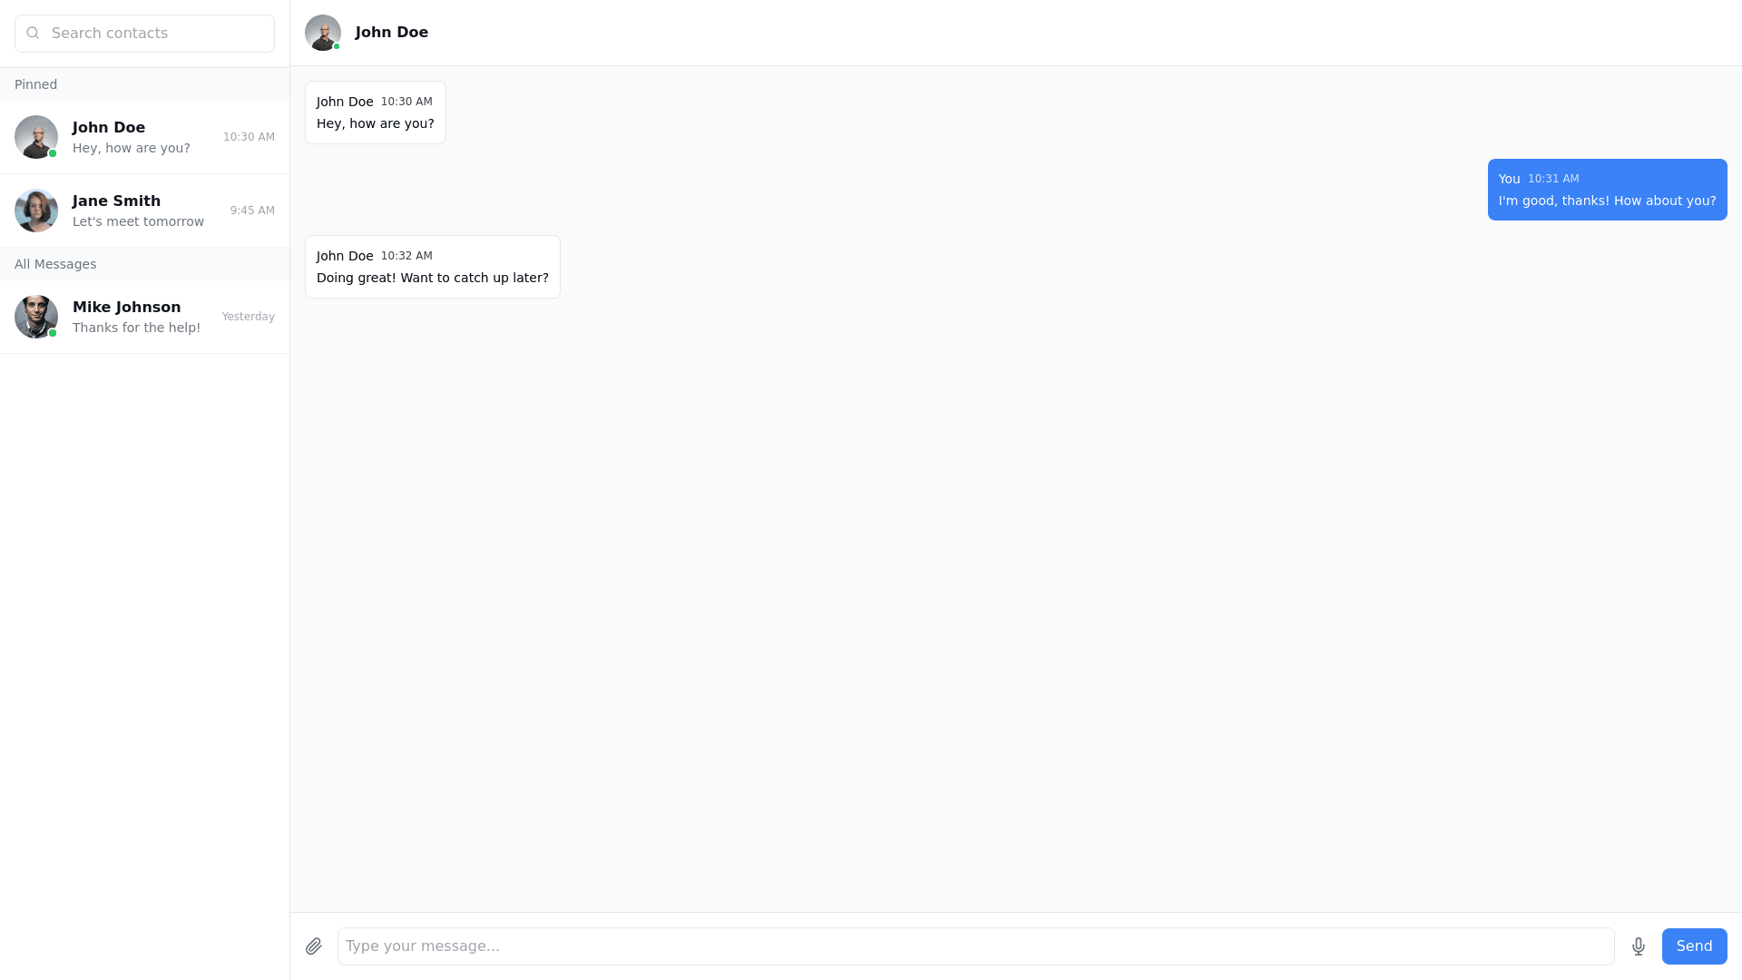The height and width of the screenshot is (980, 1742).
Task: Click the All Messages section header
Action: 55,264
